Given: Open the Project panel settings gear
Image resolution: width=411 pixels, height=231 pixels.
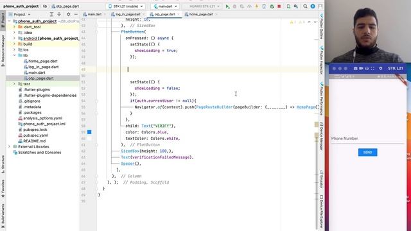Looking at the screenshot, I should 69,14.
